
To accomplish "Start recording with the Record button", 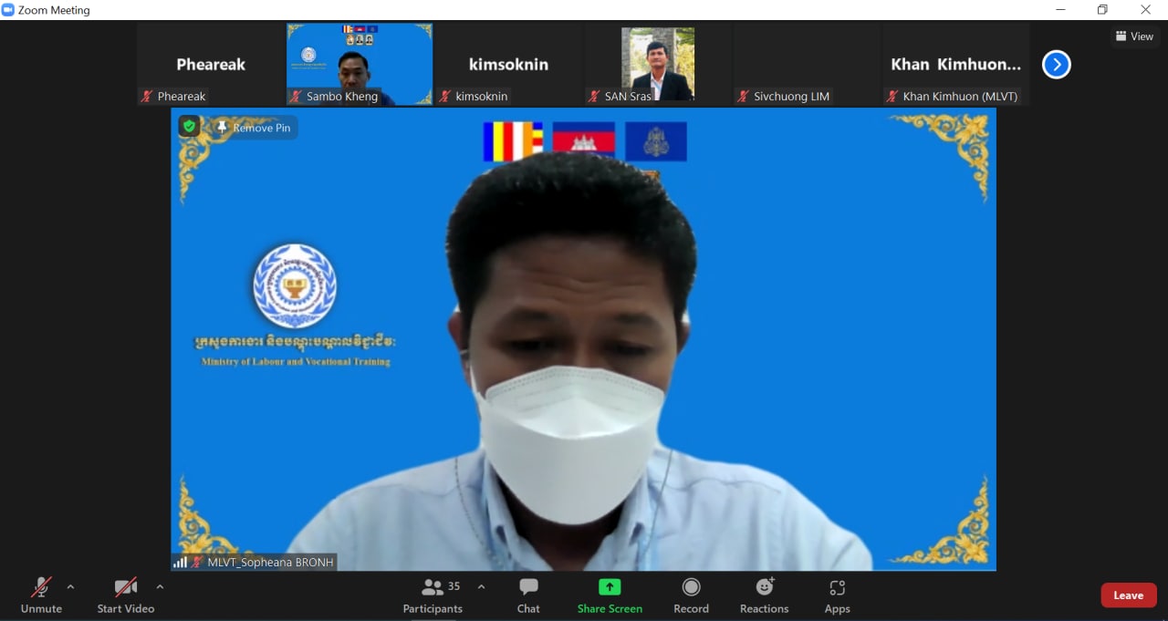I will tap(691, 595).
